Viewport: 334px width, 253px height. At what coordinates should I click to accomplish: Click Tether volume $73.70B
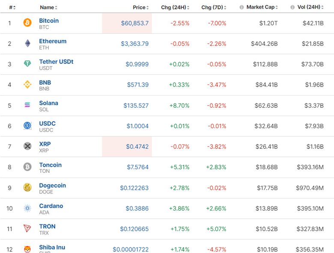click(x=312, y=64)
